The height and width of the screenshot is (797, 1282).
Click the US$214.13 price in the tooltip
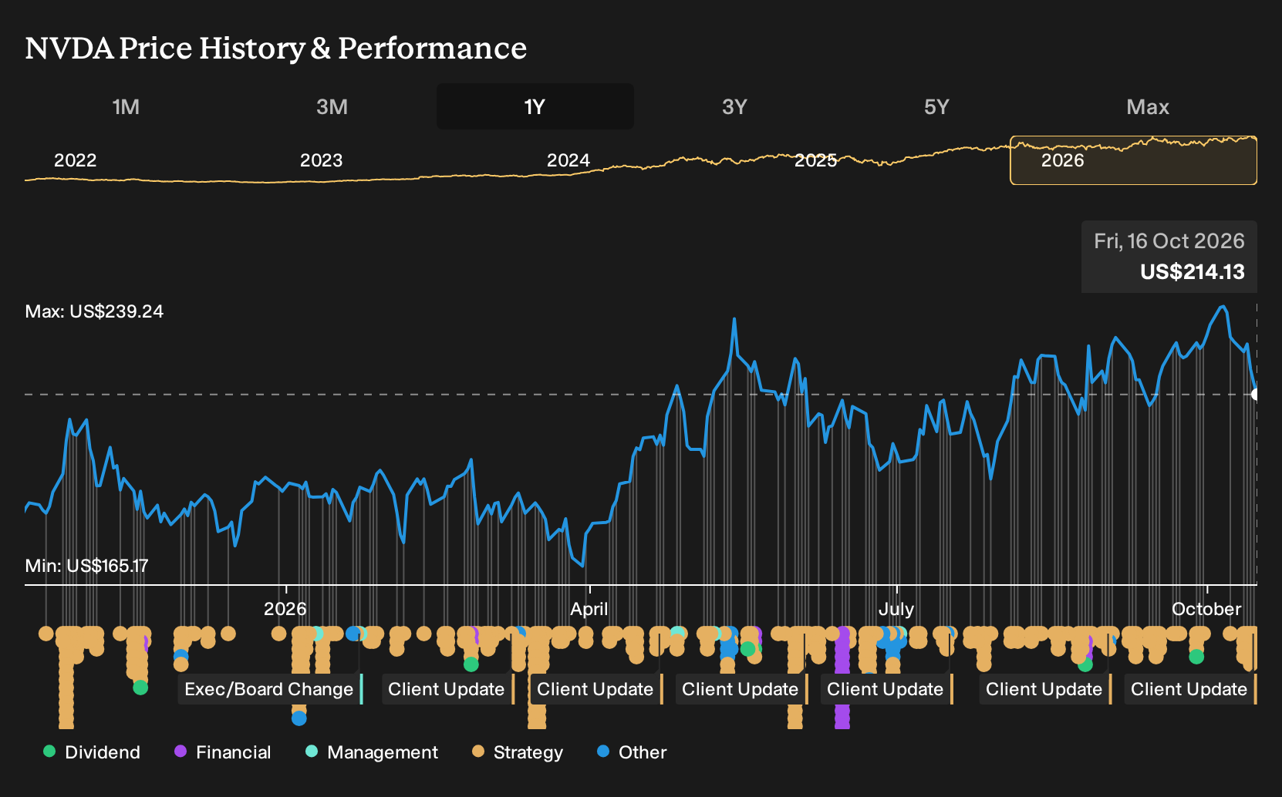click(1193, 272)
